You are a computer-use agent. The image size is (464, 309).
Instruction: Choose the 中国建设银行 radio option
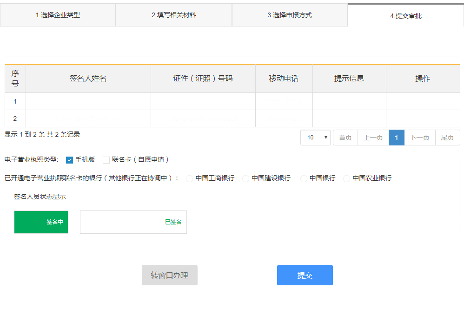point(245,178)
